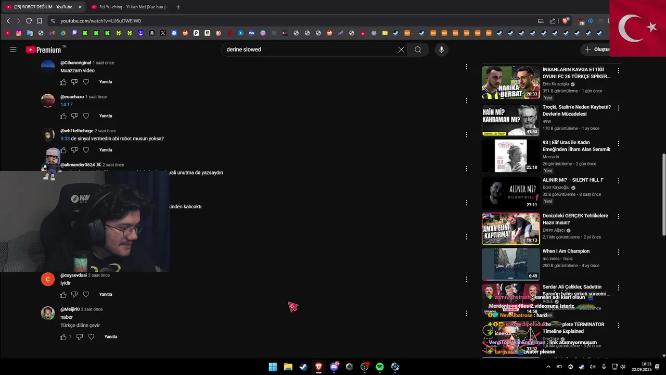Image resolution: width=666 pixels, height=375 pixels.
Task: Like the comment by @Meijiri0
Action: click(x=63, y=337)
